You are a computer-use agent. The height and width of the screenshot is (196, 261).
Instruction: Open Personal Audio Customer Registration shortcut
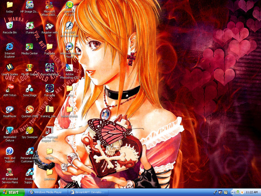tap(30, 151)
